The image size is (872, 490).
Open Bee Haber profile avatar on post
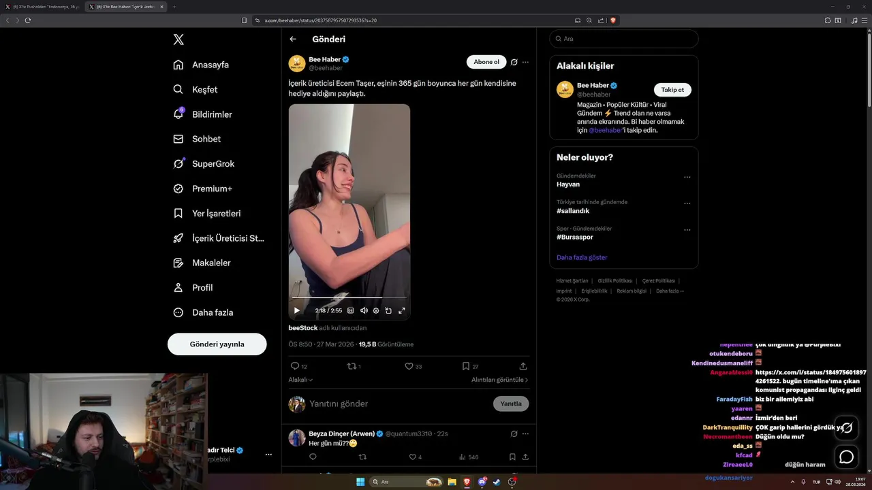[297, 63]
